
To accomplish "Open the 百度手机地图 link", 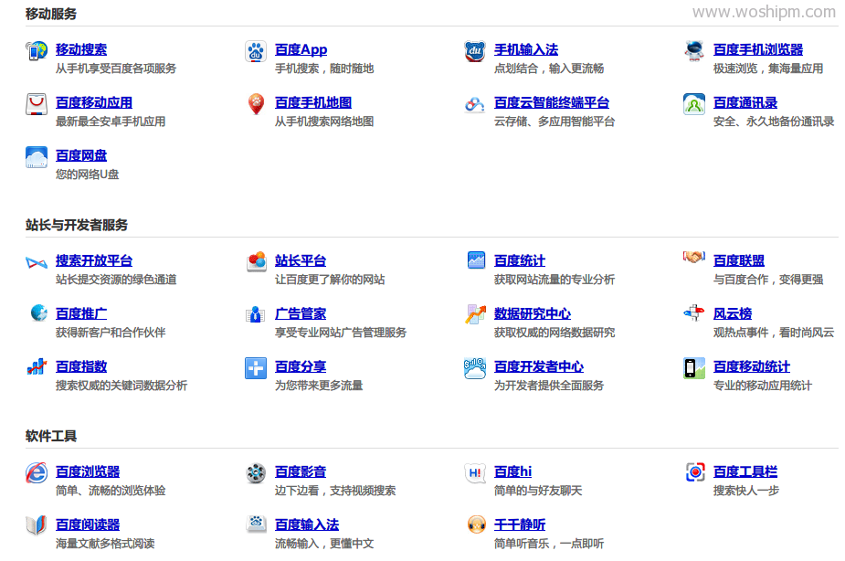I will click(313, 102).
